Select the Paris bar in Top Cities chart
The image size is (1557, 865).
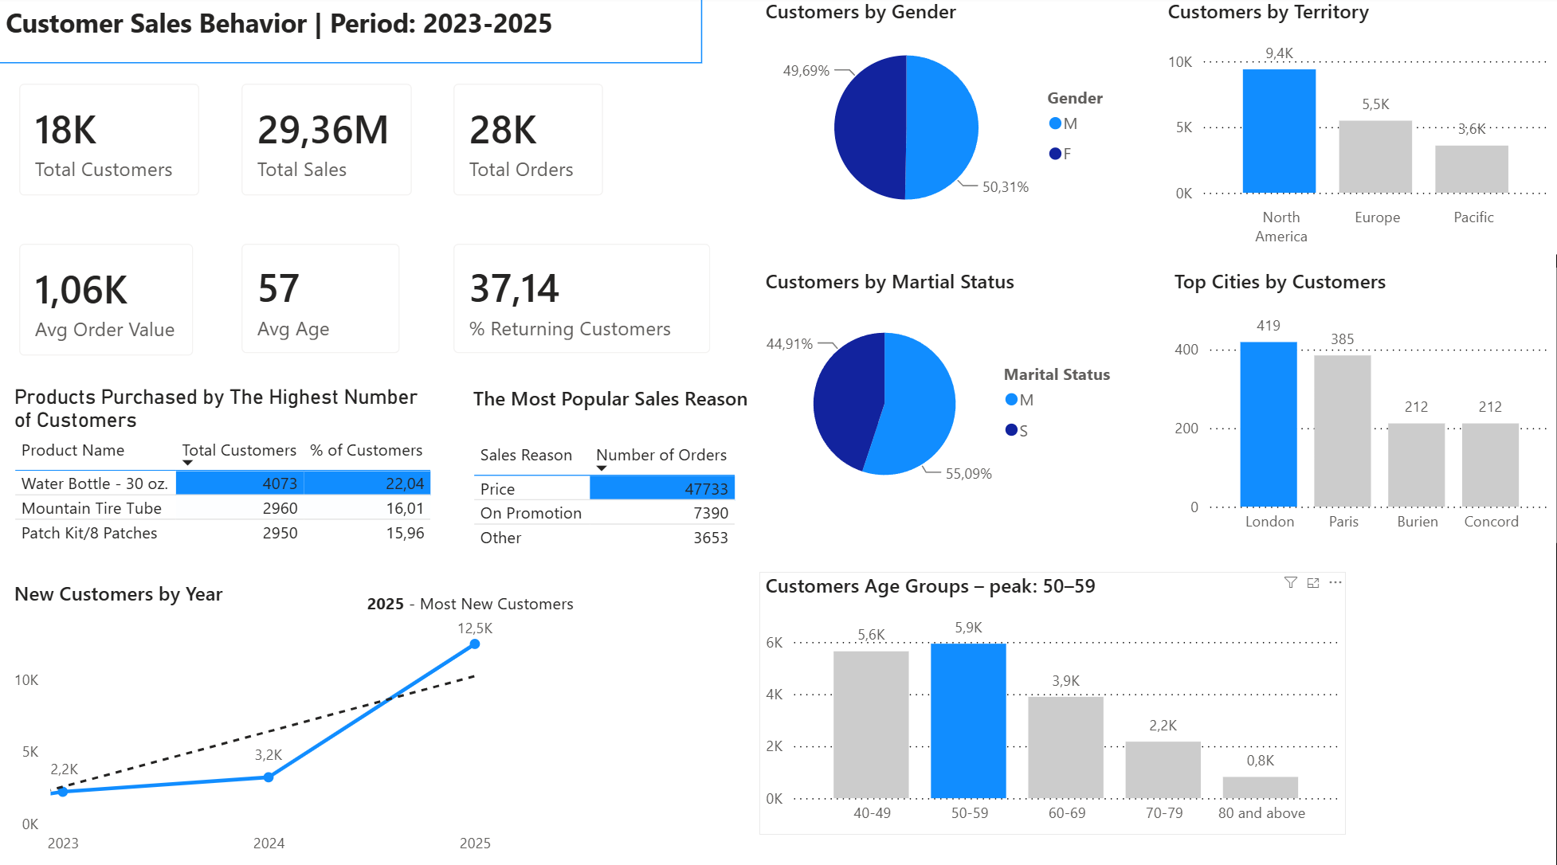(1343, 431)
